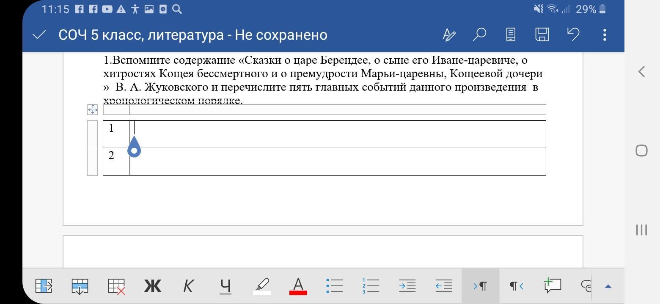This screenshot has height=304, width=660.
Task: Insert table column to the right
Action: click(x=44, y=286)
